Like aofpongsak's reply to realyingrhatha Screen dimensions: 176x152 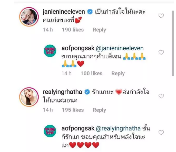pyautogui.click(x=161, y=132)
